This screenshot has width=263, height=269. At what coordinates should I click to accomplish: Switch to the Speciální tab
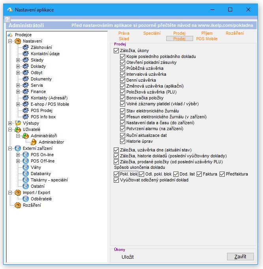pyautogui.click(x=152, y=34)
